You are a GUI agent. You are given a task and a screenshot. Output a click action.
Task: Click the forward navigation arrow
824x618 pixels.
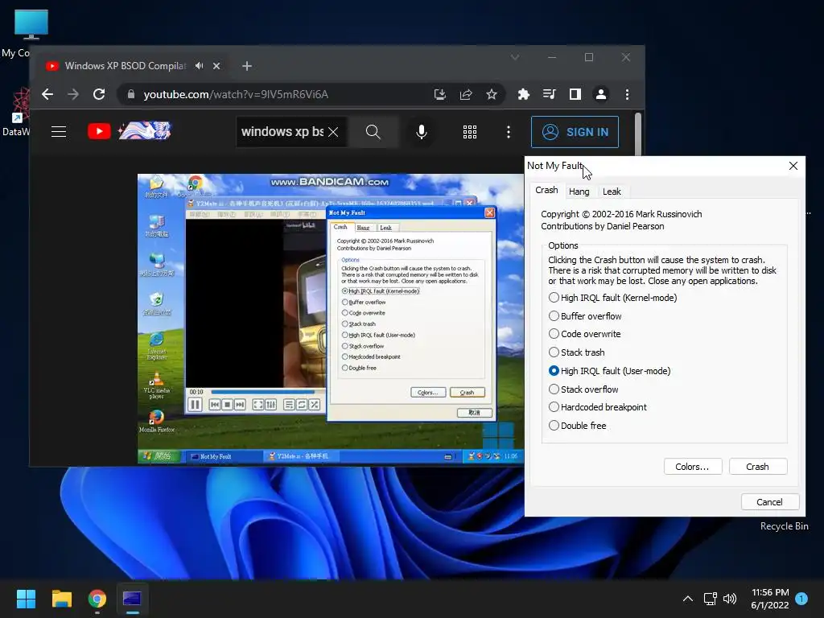click(73, 94)
